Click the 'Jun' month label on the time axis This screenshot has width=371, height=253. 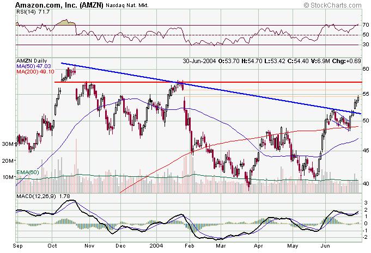[325, 246]
